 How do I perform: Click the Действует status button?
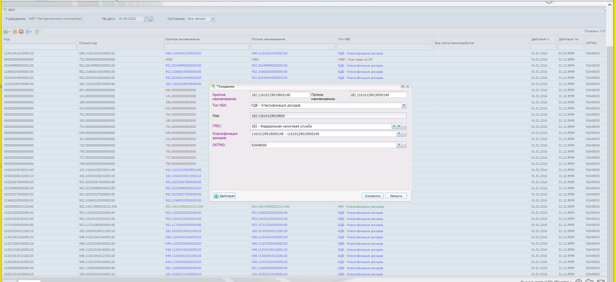pyautogui.click(x=224, y=196)
